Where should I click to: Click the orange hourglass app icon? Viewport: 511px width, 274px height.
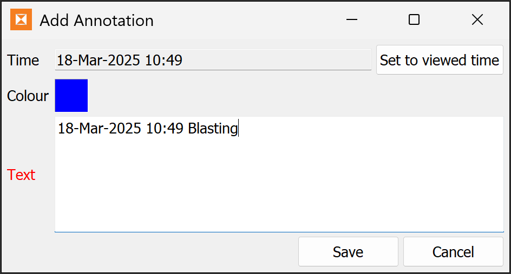pos(21,19)
